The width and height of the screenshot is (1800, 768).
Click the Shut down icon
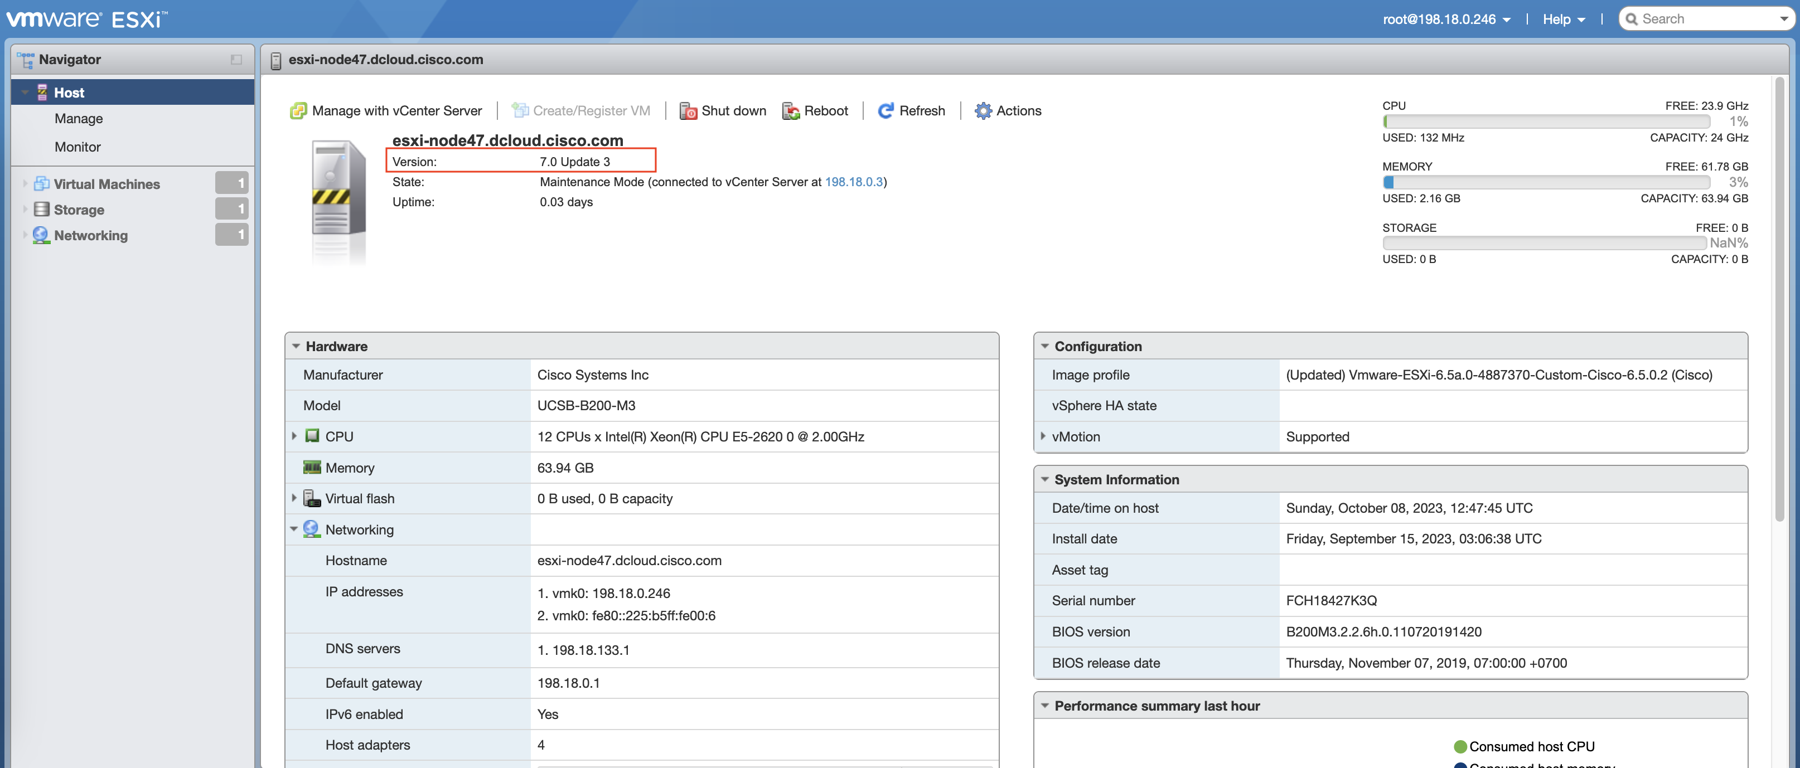point(688,111)
